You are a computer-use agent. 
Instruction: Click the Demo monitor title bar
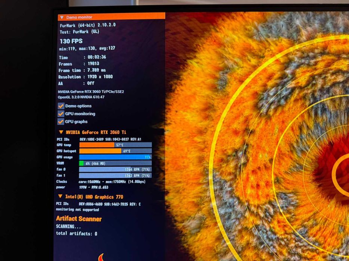point(111,17)
